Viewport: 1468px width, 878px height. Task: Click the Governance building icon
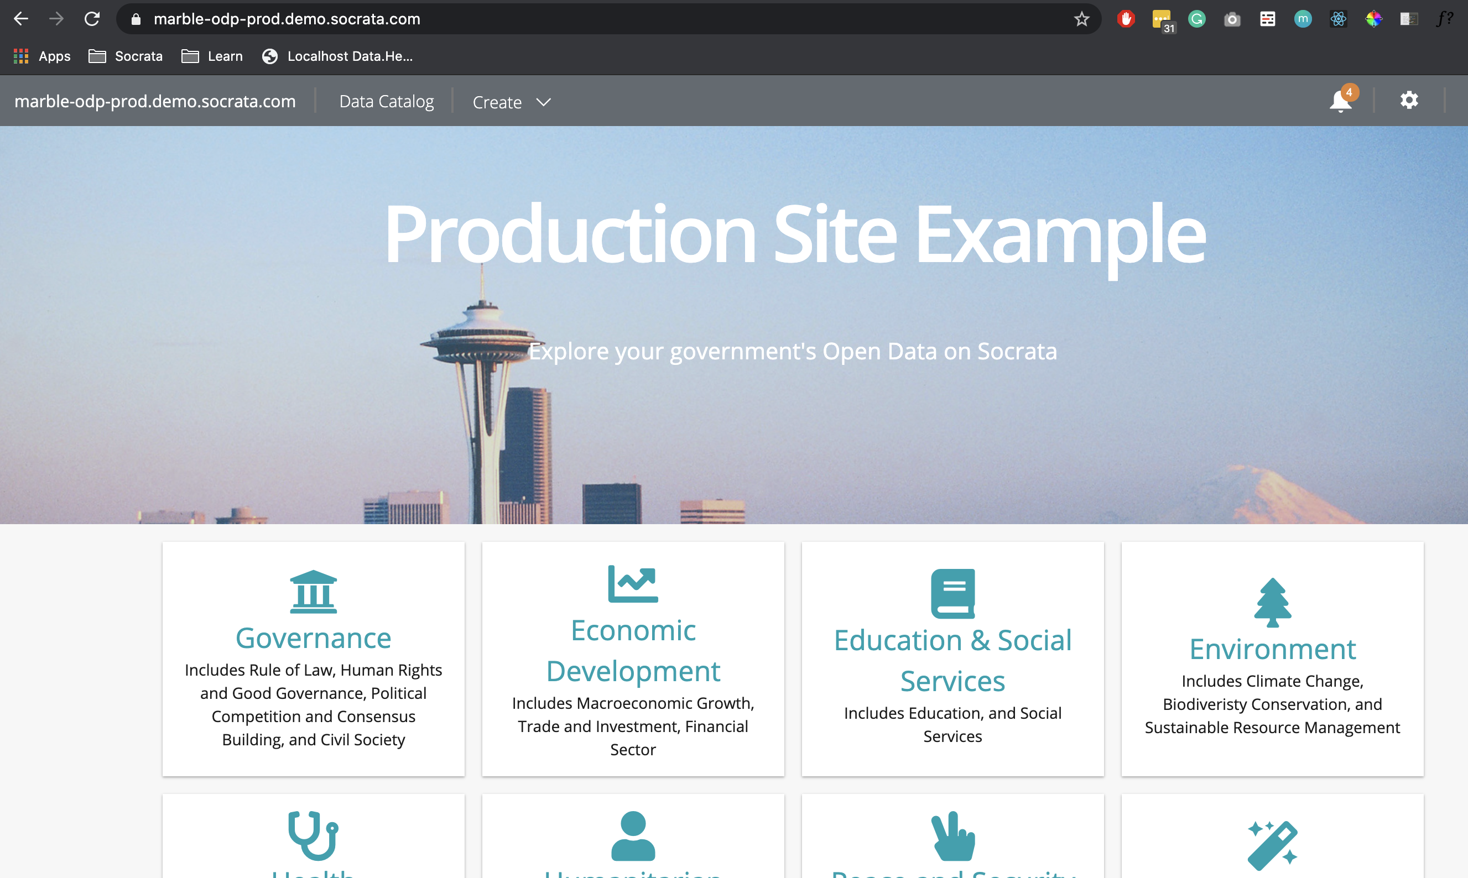313,592
